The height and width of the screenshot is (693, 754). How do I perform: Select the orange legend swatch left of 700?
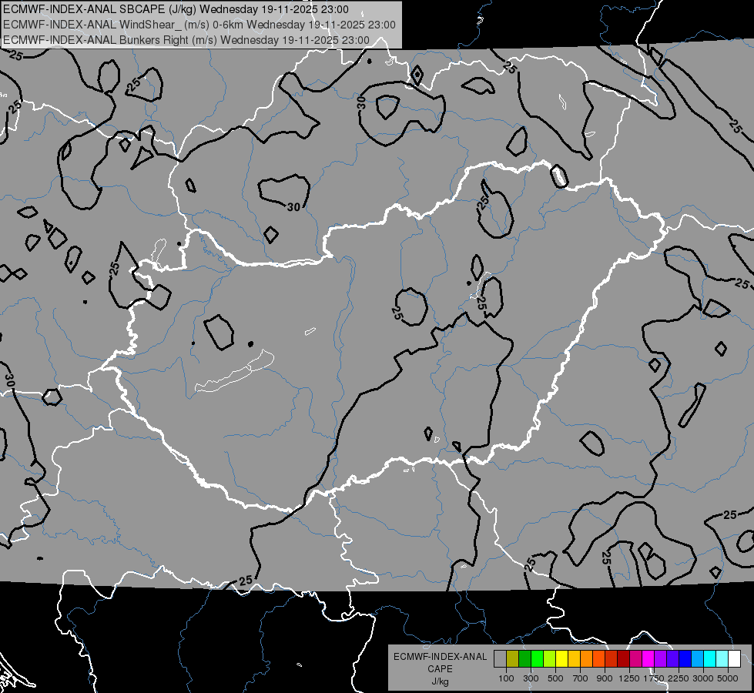tap(586, 659)
